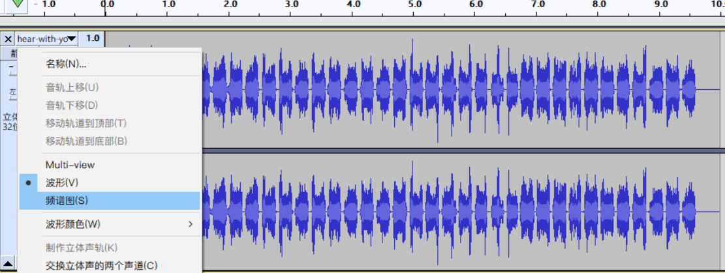Select 移动轨道到顶部(T) entry
The height and width of the screenshot is (273, 725).
[110, 123]
